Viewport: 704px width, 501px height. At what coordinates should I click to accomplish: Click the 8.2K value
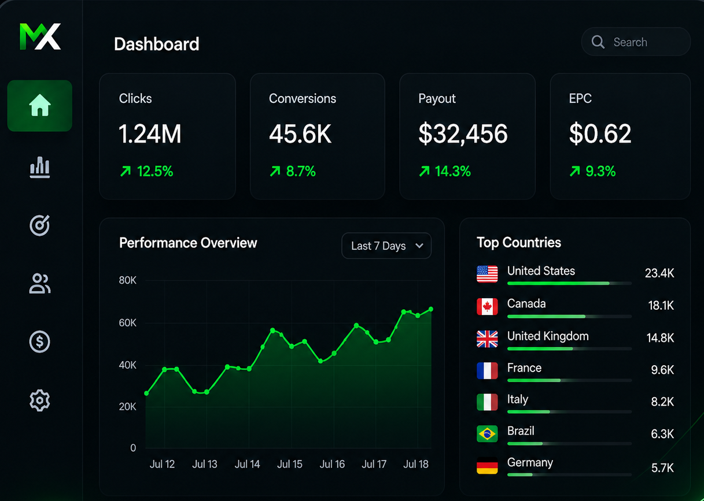pyautogui.click(x=663, y=402)
